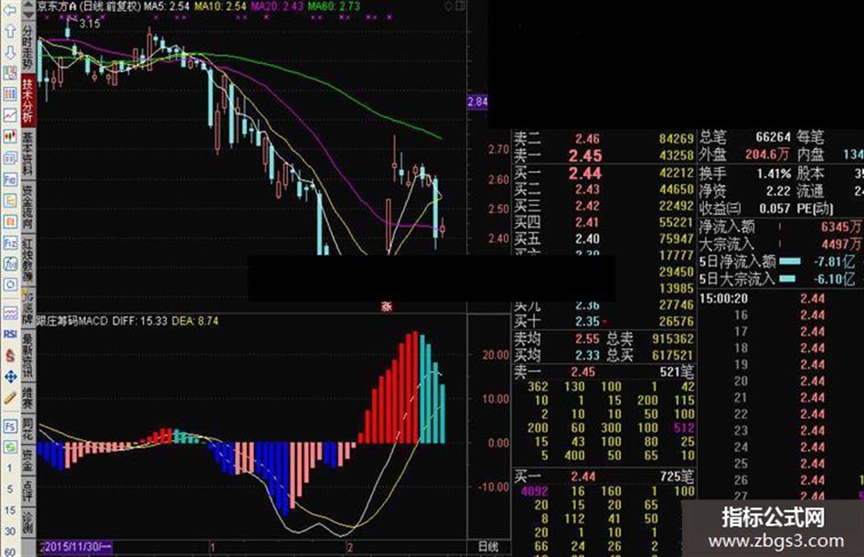The height and width of the screenshot is (557, 864).
Task: Switch to the 技术分析 tab
Action: pyautogui.click(x=27, y=101)
